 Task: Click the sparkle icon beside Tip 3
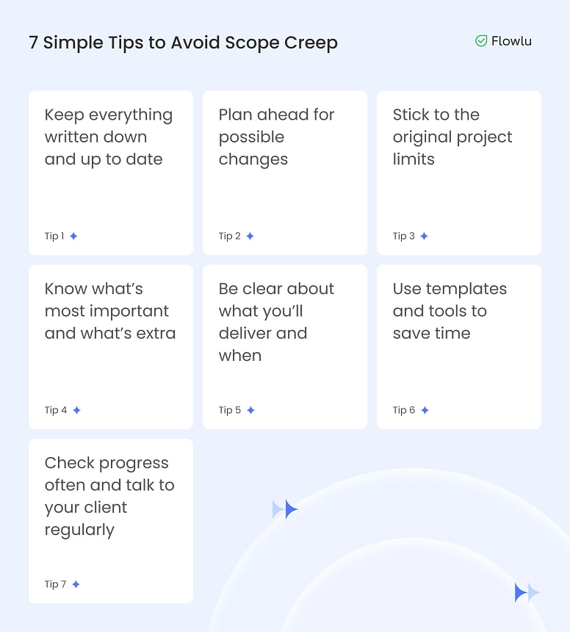click(424, 236)
